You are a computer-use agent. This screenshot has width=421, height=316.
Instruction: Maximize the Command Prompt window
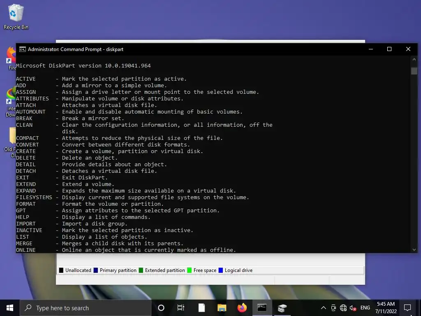click(x=389, y=49)
